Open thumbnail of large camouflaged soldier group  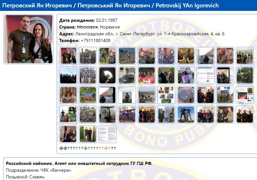88,115
